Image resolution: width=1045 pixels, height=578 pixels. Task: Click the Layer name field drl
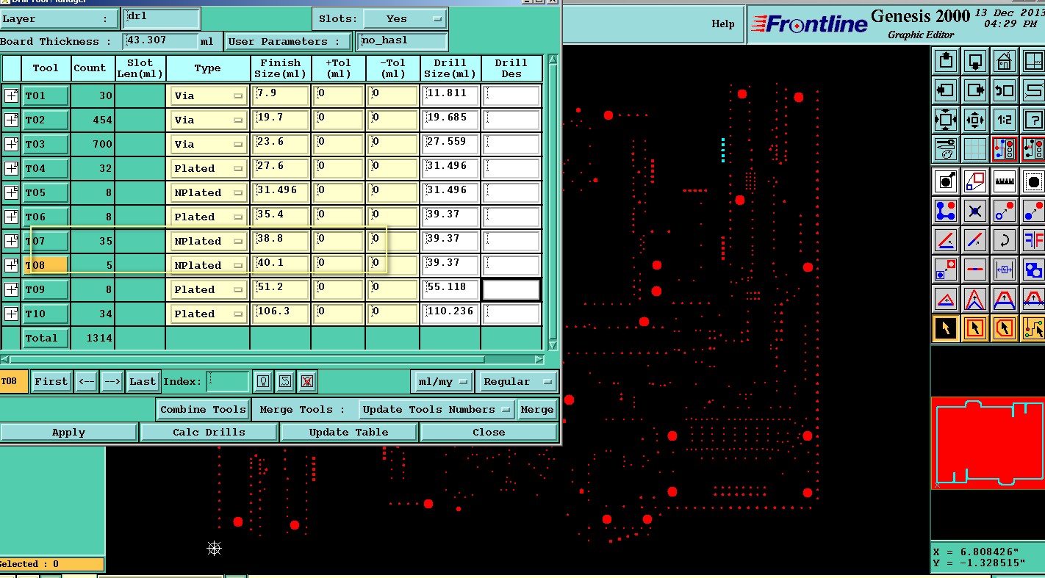[161, 18]
